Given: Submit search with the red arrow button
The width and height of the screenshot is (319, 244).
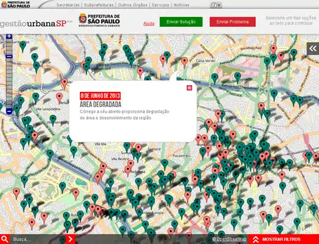Looking at the screenshot, I should (71, 239).
